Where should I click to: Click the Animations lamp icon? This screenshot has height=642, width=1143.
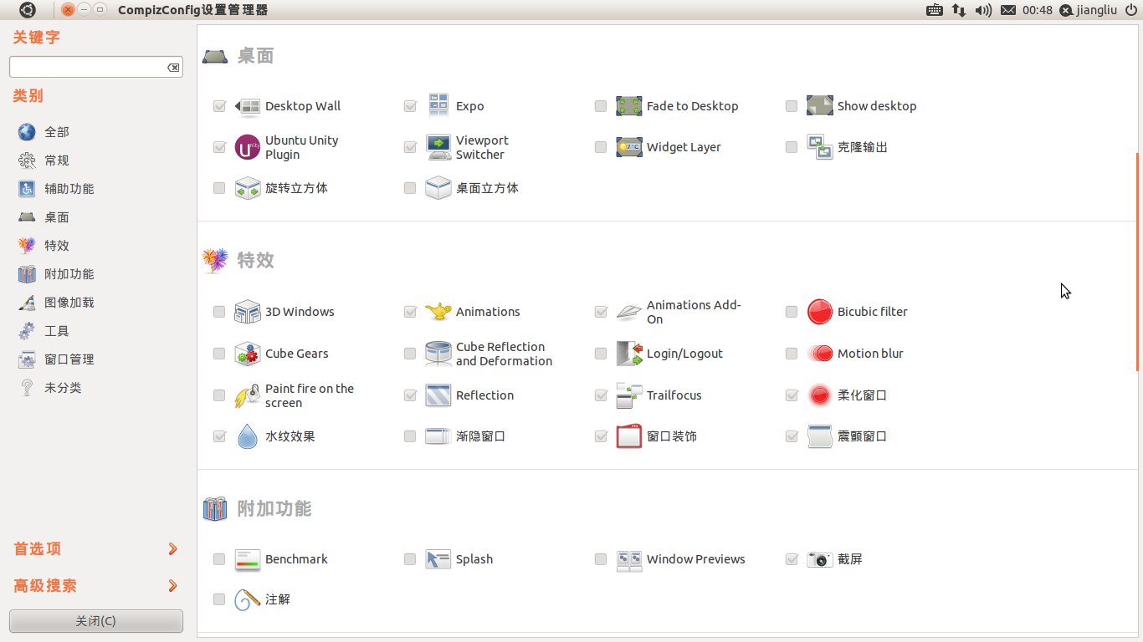pos(438,312)
